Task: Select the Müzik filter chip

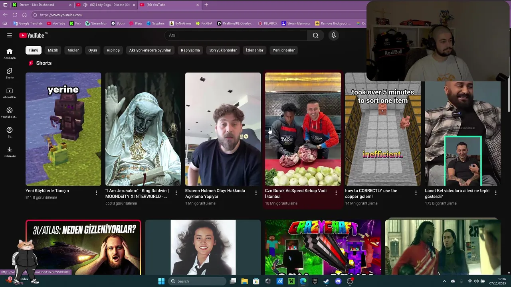Action: (x=53, y=50)
